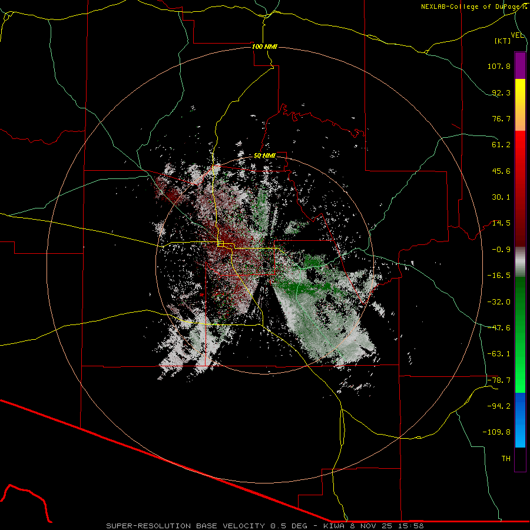Click the 45.6 value on the velocity scale
This screenshot has width=530, height=530.
tap(501, 171)
